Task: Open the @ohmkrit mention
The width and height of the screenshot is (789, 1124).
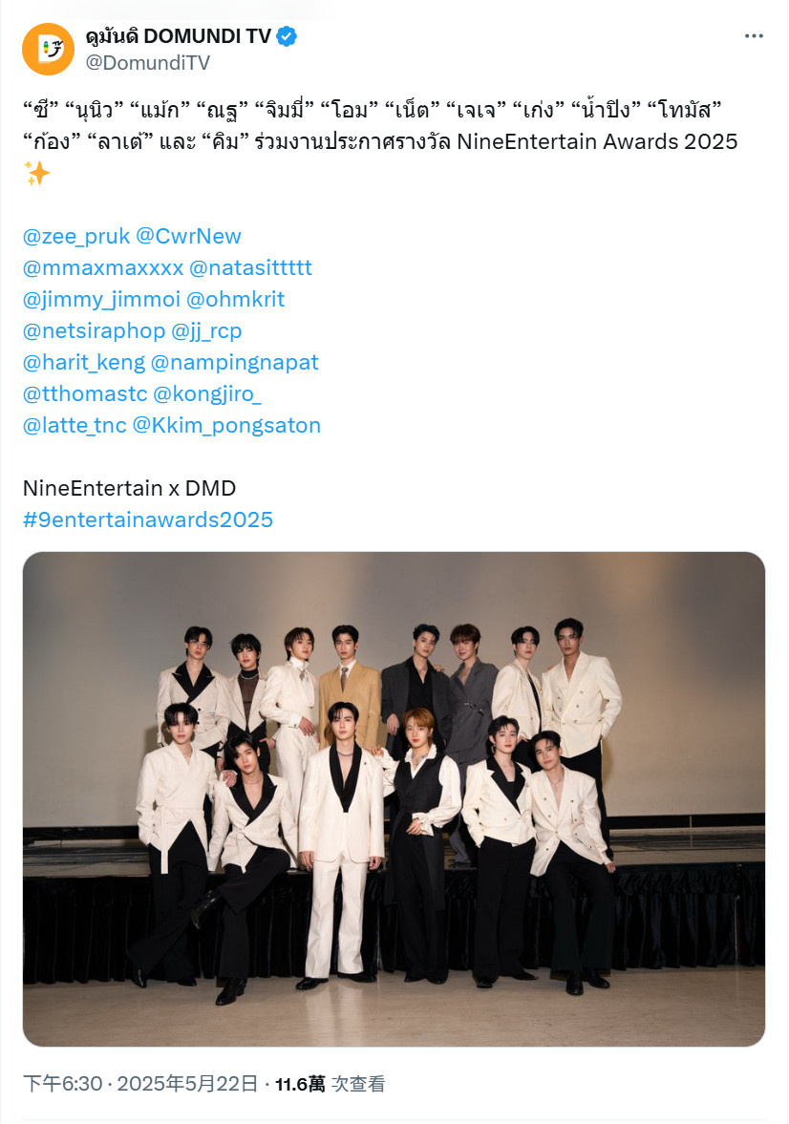Action: [x=235, y=299]
